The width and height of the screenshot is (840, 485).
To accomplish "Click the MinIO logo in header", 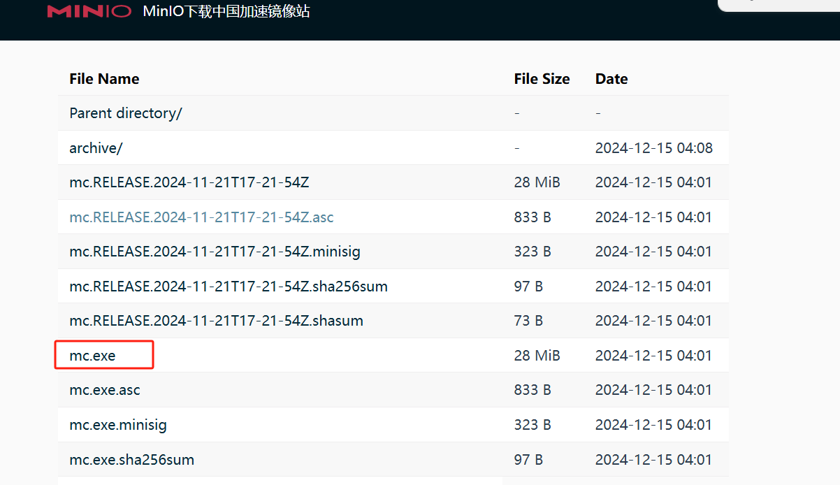I will (89, 11).
